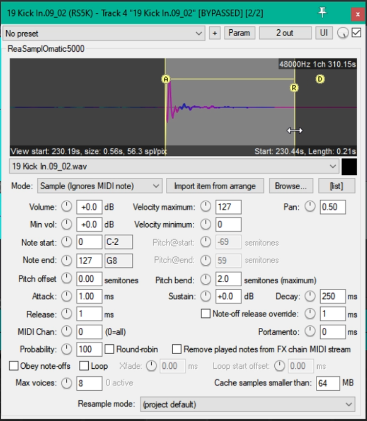Click the Portamento knob
The image size is (367, 421).
310,332
